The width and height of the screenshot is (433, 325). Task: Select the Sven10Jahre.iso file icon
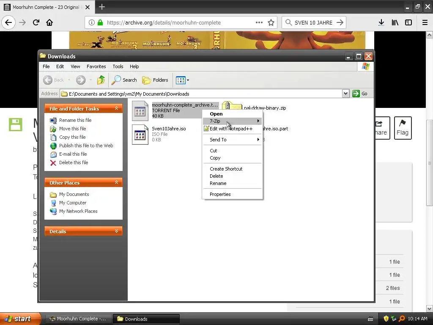point(140,135)
